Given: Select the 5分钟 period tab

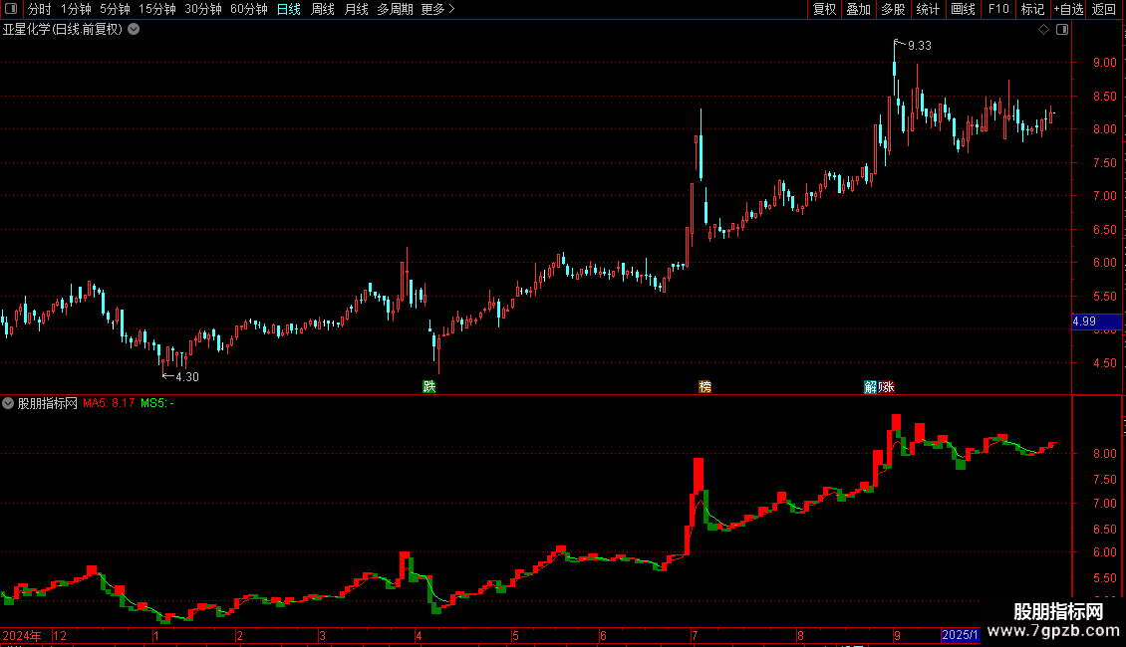Looking at the screenshot, I should click(x=115, y=9).
